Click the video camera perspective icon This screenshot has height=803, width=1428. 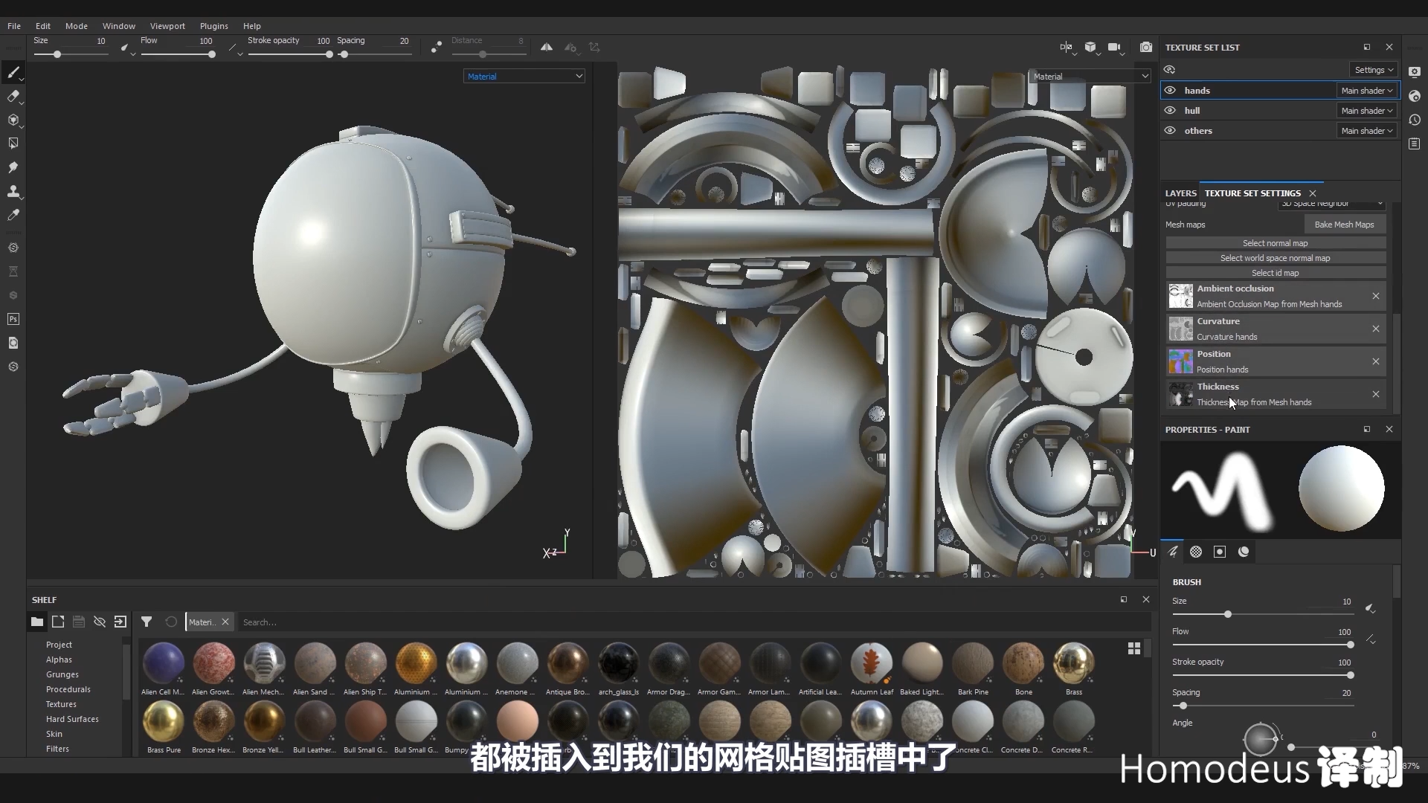[x=1114, y=47]
